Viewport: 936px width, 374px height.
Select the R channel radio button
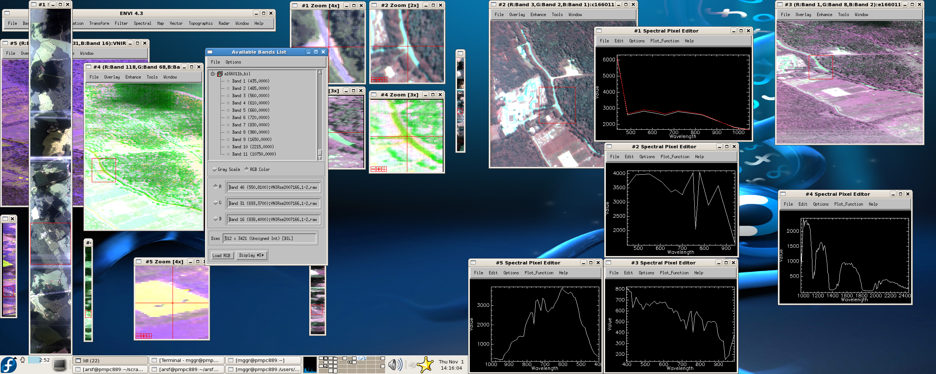coord(216,186)
